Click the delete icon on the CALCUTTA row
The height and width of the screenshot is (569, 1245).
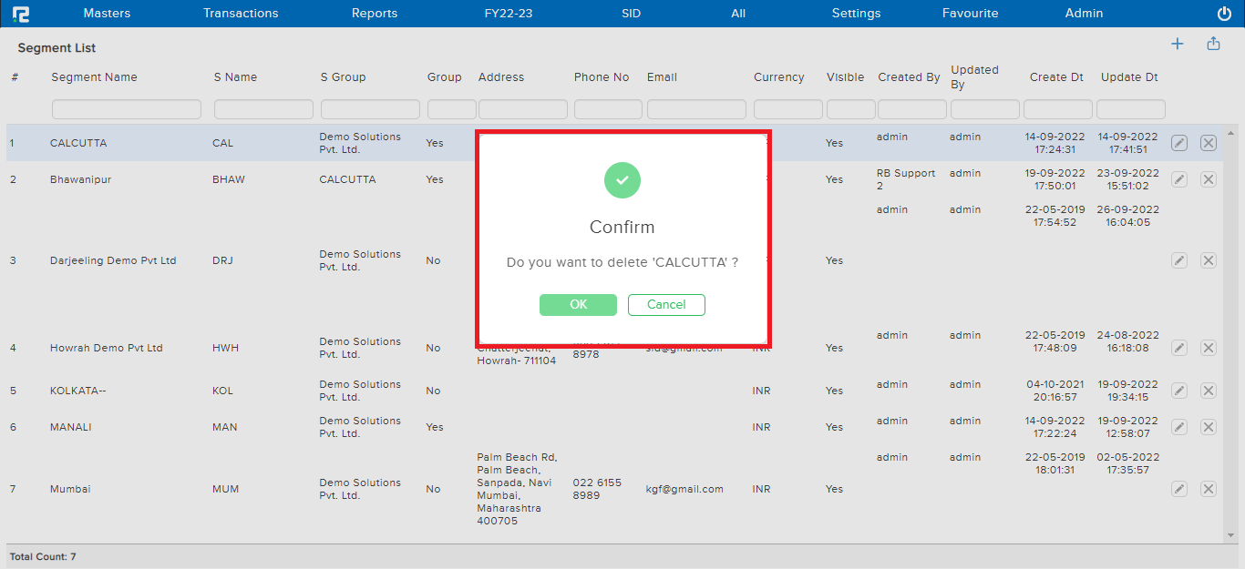click(x=1208, y=142)
